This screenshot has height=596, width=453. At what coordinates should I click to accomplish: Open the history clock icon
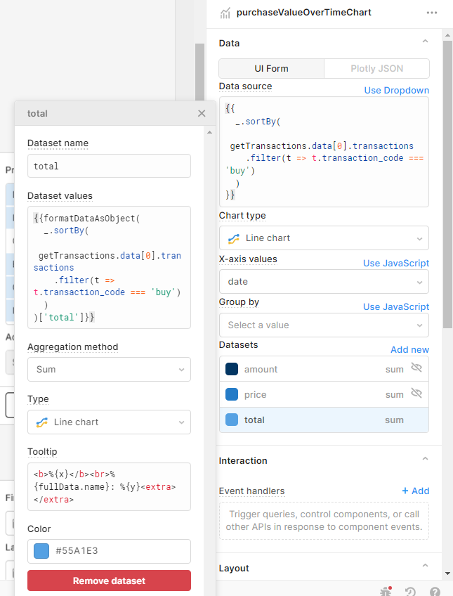point(410,592)
